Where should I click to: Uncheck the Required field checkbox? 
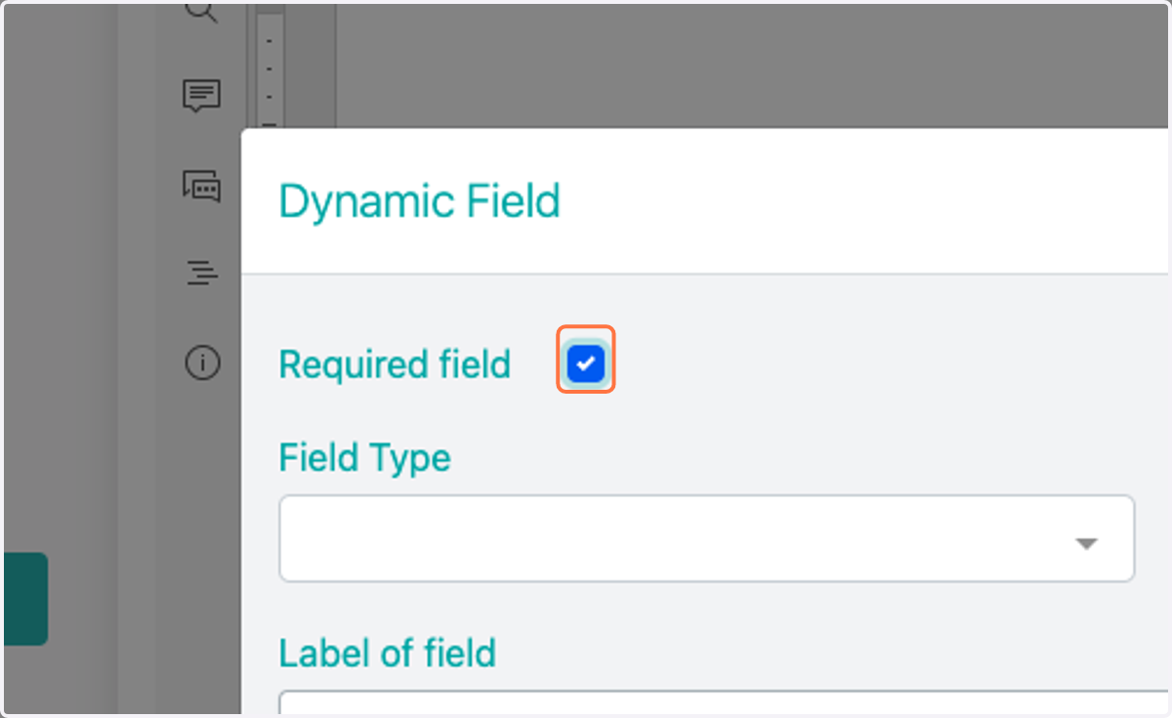[586, 363]
